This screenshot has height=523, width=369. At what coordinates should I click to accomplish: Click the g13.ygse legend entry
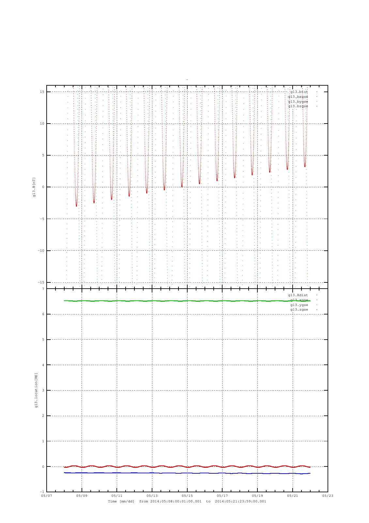(299, 305)
